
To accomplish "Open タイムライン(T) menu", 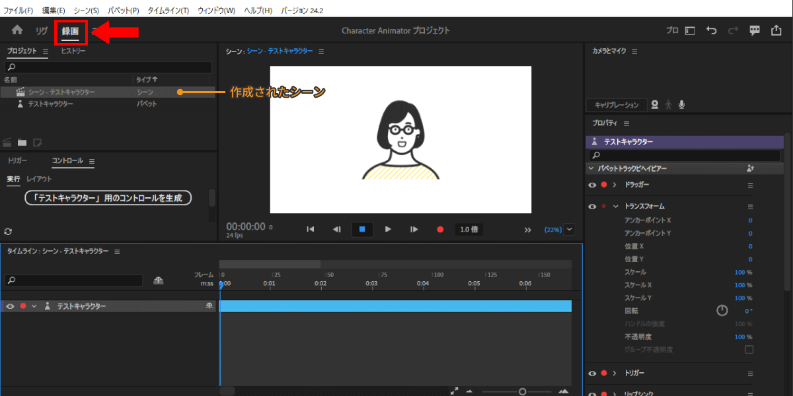I will (168, 11).
